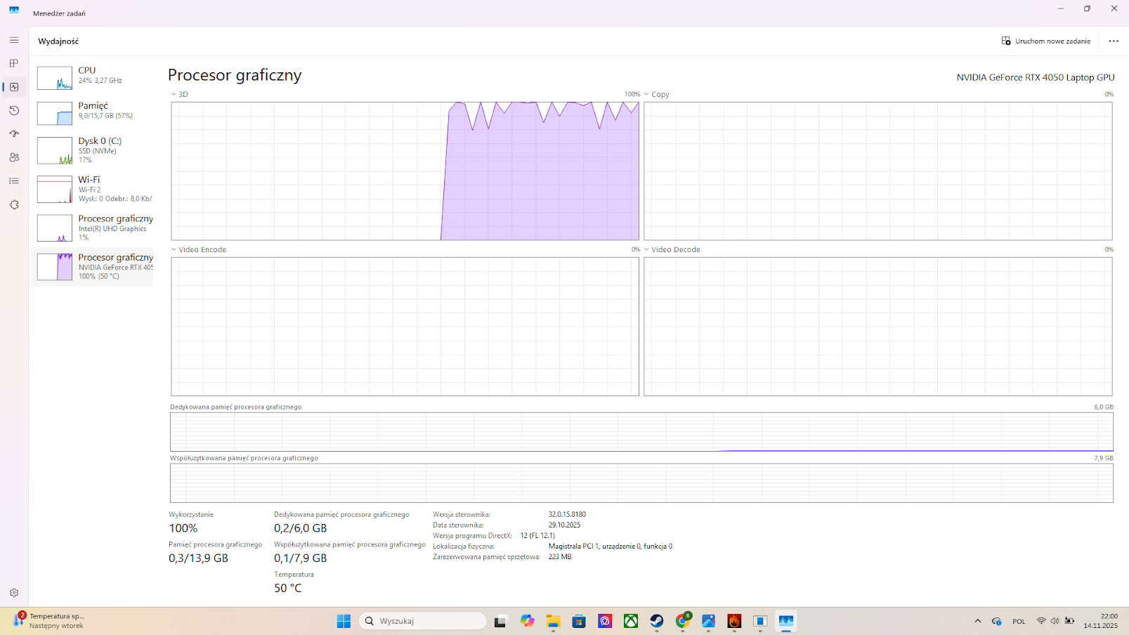
Task: Select the NVIDIA GeForce RTX GPU item
Action: (93, 266)
